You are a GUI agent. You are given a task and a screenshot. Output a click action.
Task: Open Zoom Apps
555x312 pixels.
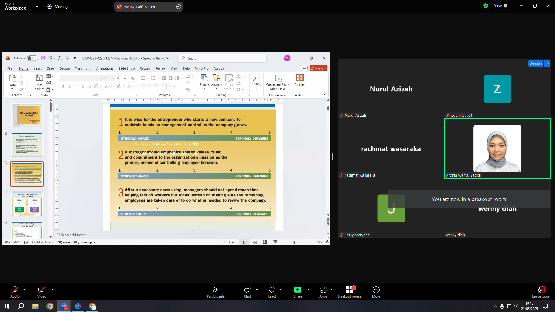(x=323, y=292)
